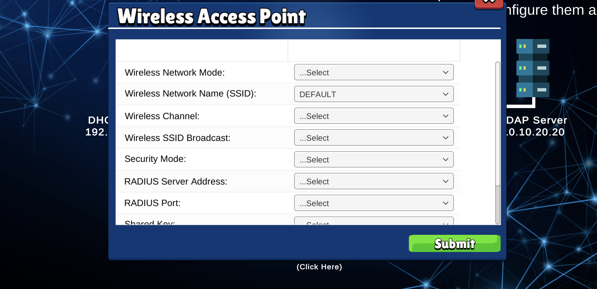Click the chevron arrow on Wireless Channel
Screen dimensions: 597x289
tap(445, 116)
